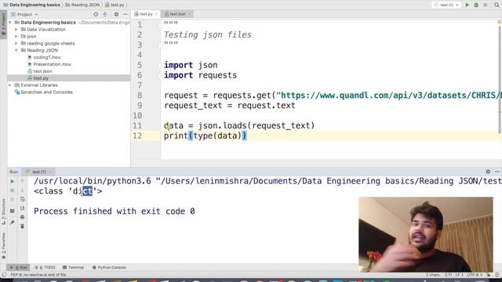Fold the docstring at line 1
The image size is (502, 282).
[x=160, y=25]
